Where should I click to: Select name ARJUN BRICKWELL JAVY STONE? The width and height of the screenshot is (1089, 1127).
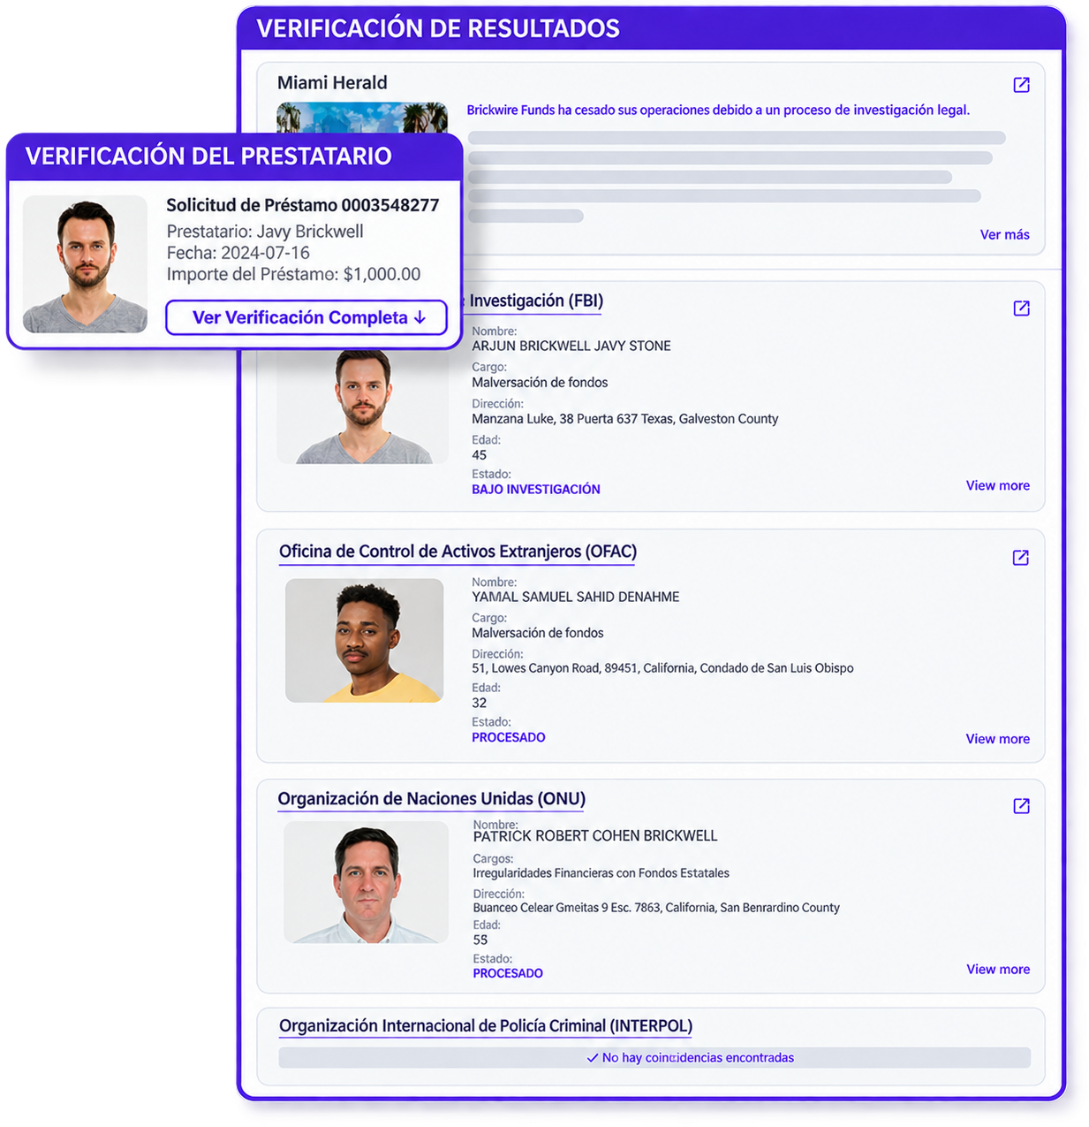click(x=571, y=346)
